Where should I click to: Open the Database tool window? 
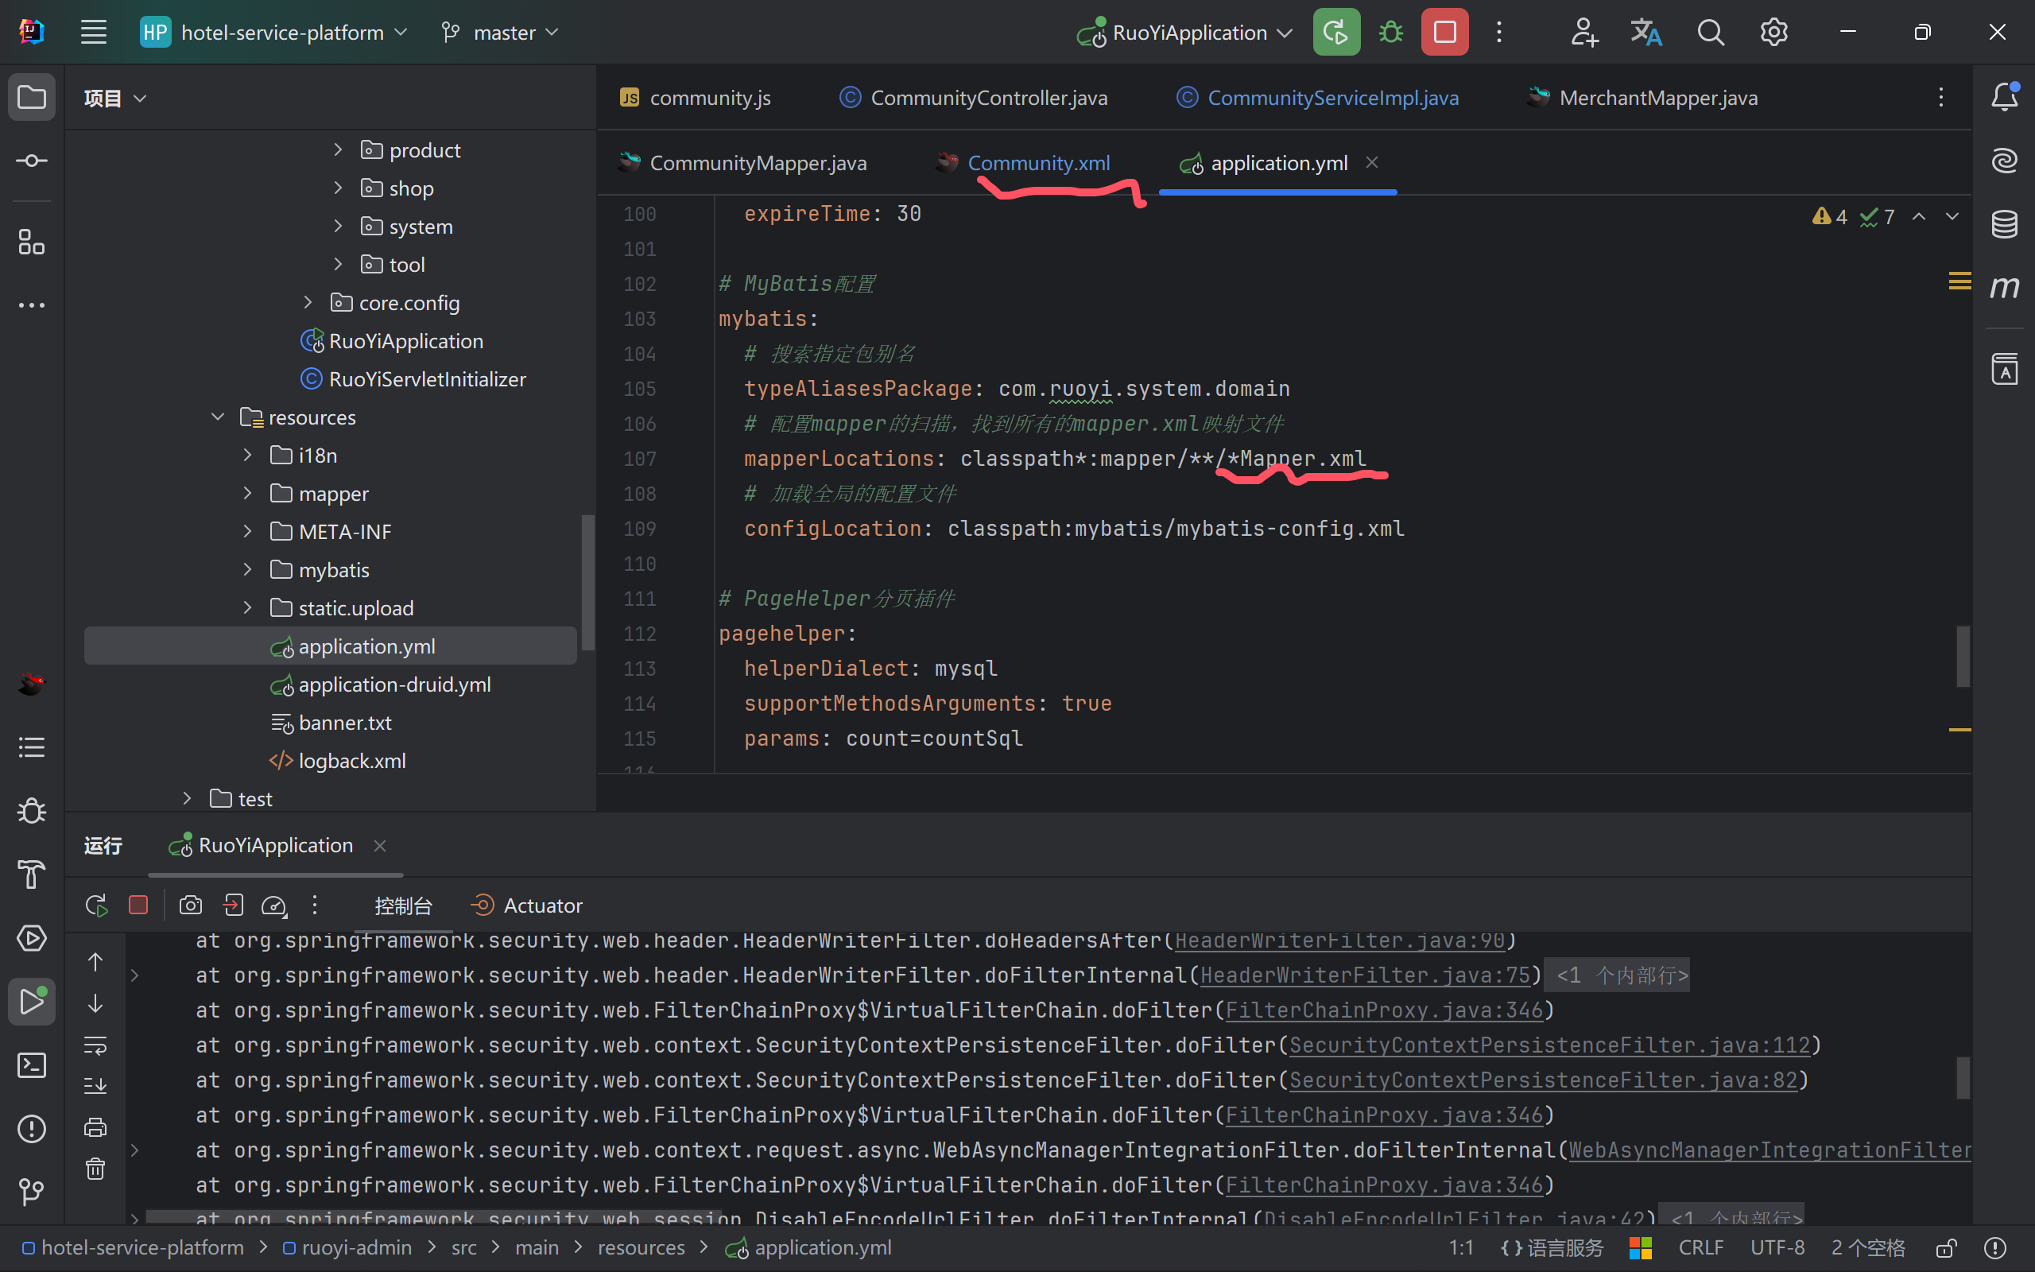point(2004,223)
